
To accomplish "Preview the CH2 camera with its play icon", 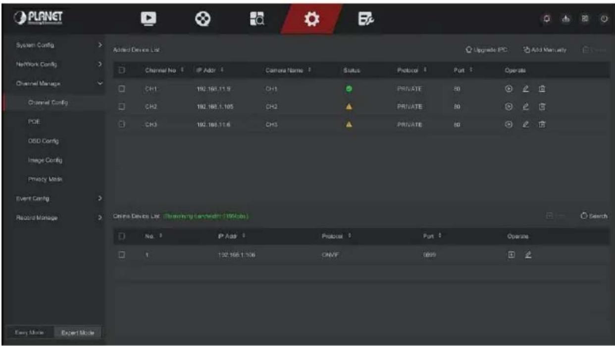I will click(x=508, y=107).
